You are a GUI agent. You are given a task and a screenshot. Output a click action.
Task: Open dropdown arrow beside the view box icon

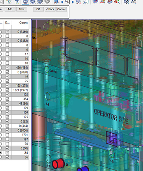coord(73,2)
